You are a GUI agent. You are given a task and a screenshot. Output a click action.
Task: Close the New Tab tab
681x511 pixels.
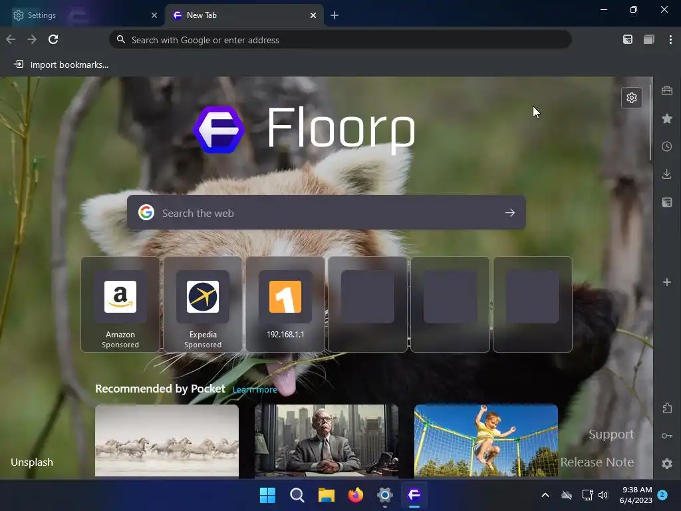point(313,15)
